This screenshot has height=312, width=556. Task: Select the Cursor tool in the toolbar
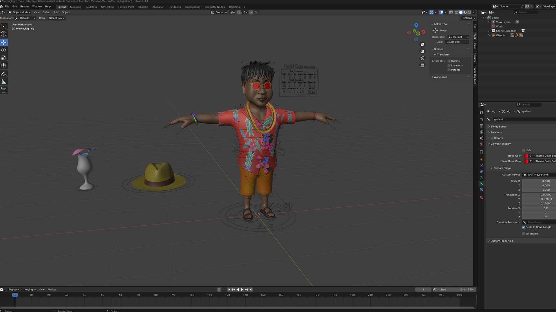click(4, 34)
